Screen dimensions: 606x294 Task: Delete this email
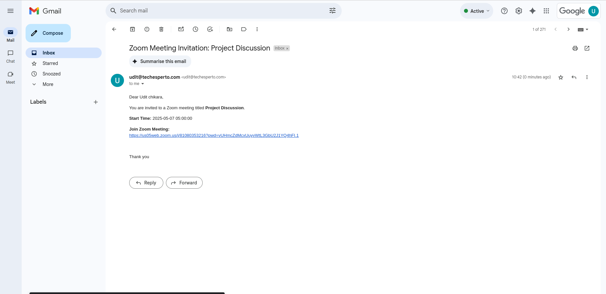point(161,29)
